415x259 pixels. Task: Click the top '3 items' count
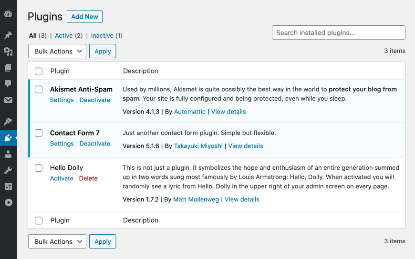(394, 51)
